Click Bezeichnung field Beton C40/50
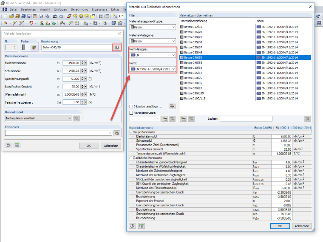323x242 pixels. point(76,48)
